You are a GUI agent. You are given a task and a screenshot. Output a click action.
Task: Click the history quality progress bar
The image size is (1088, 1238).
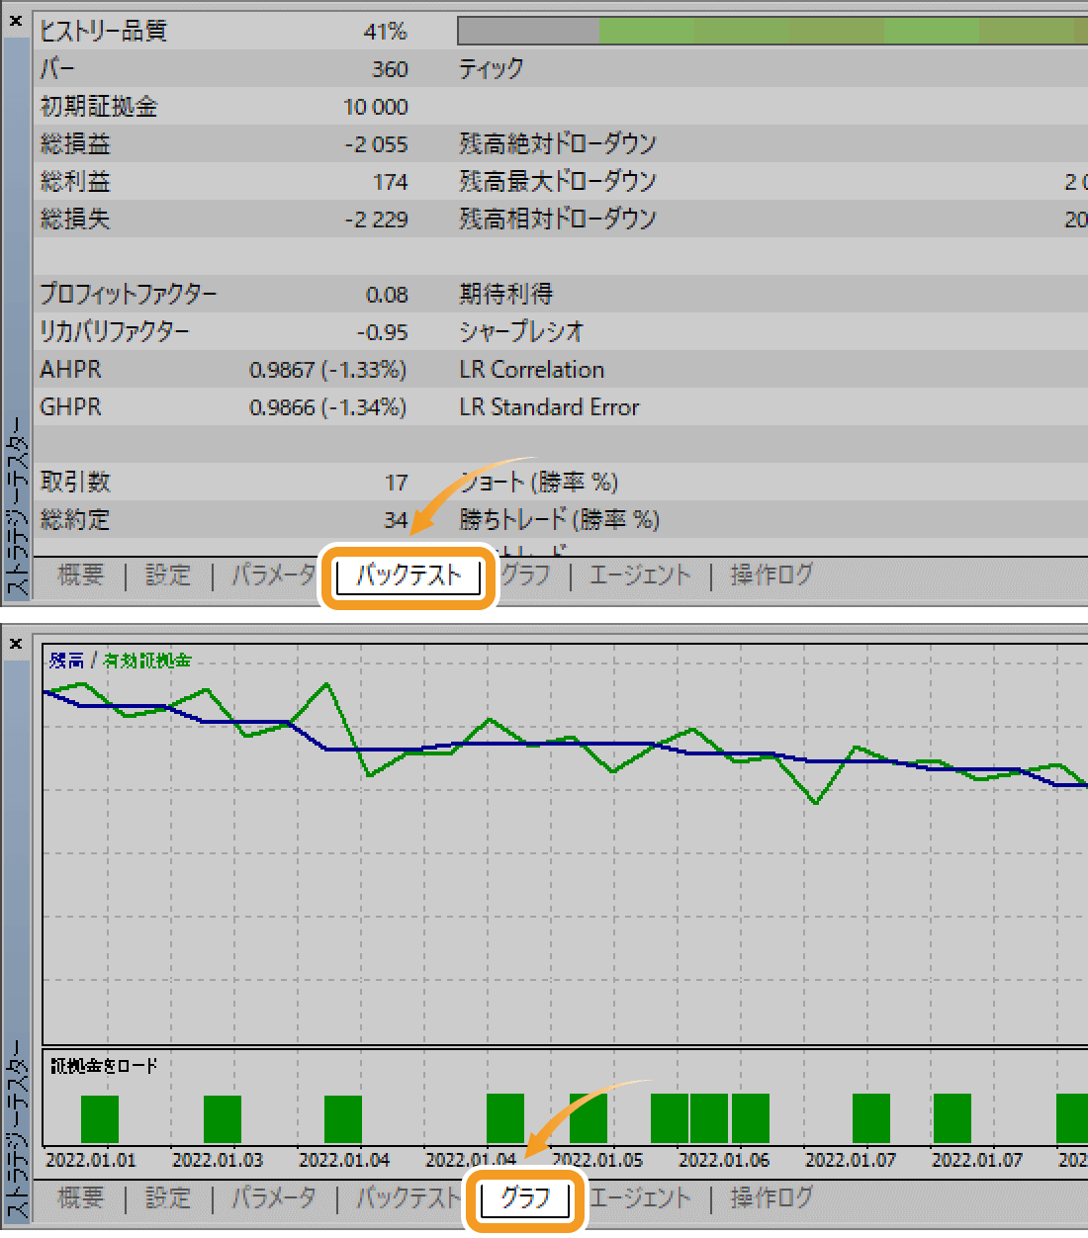tap(772, 31)
